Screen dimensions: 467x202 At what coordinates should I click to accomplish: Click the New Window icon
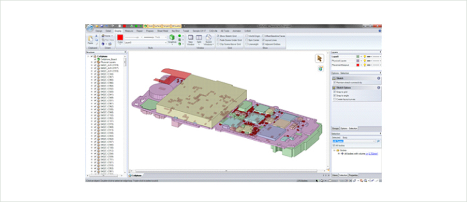pos(191,39)
